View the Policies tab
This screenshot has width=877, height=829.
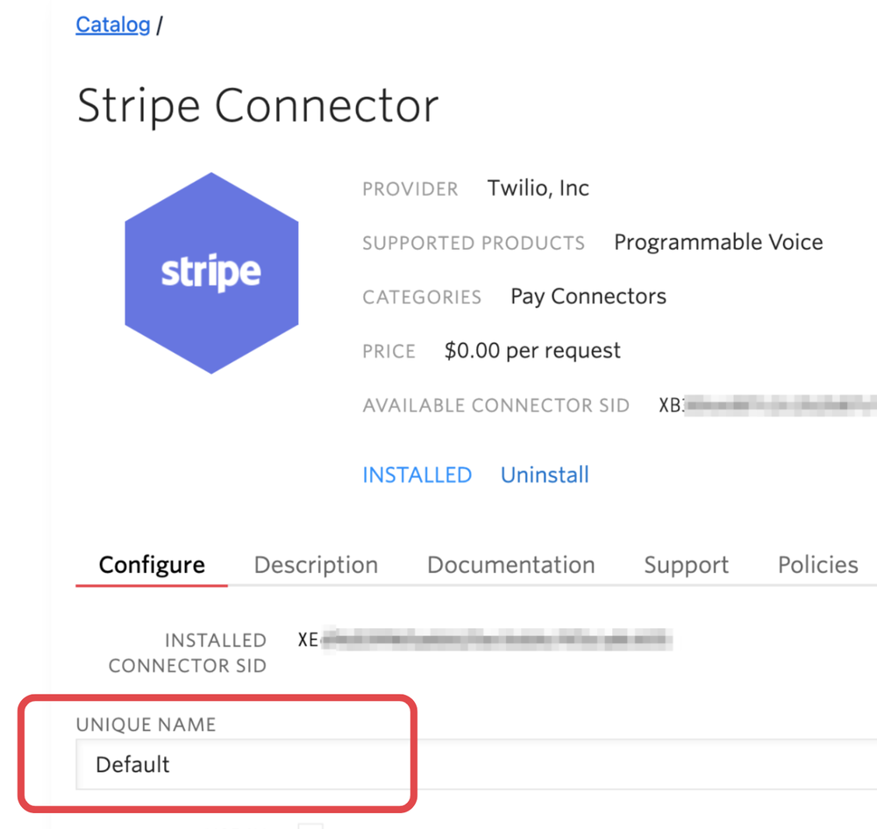pos(816,565)
